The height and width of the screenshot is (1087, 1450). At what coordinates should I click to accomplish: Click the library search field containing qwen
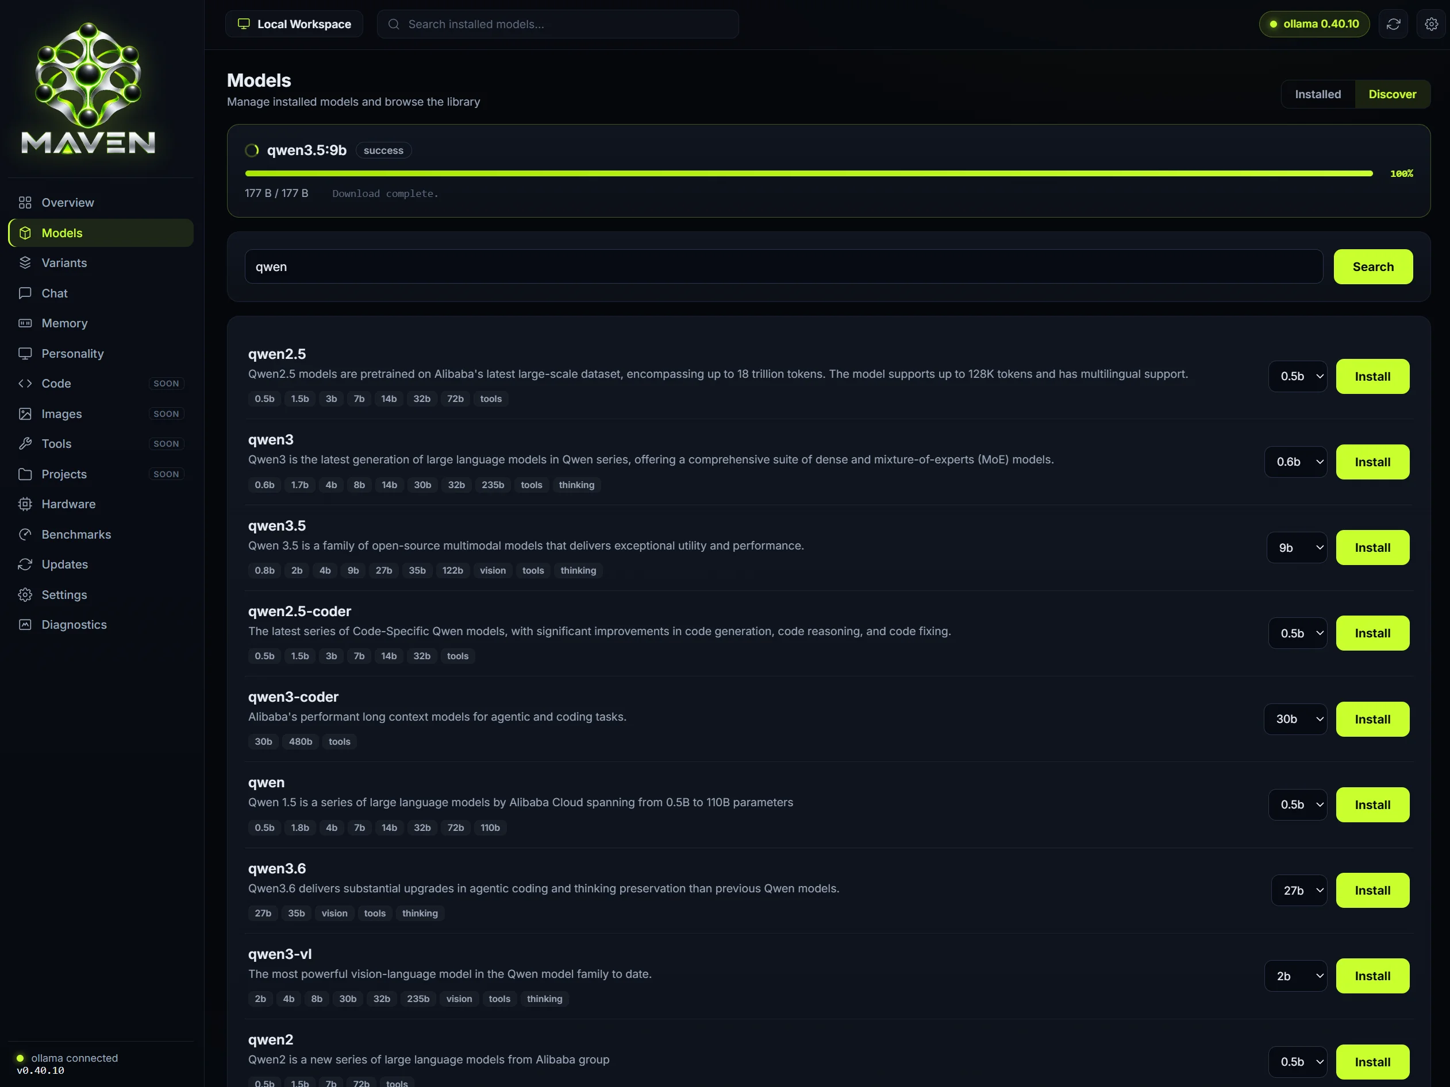[x=783, y=266]
